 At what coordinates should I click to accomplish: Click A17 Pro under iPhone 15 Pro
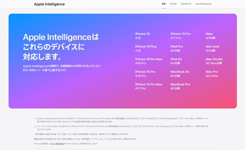pos(176,38)
